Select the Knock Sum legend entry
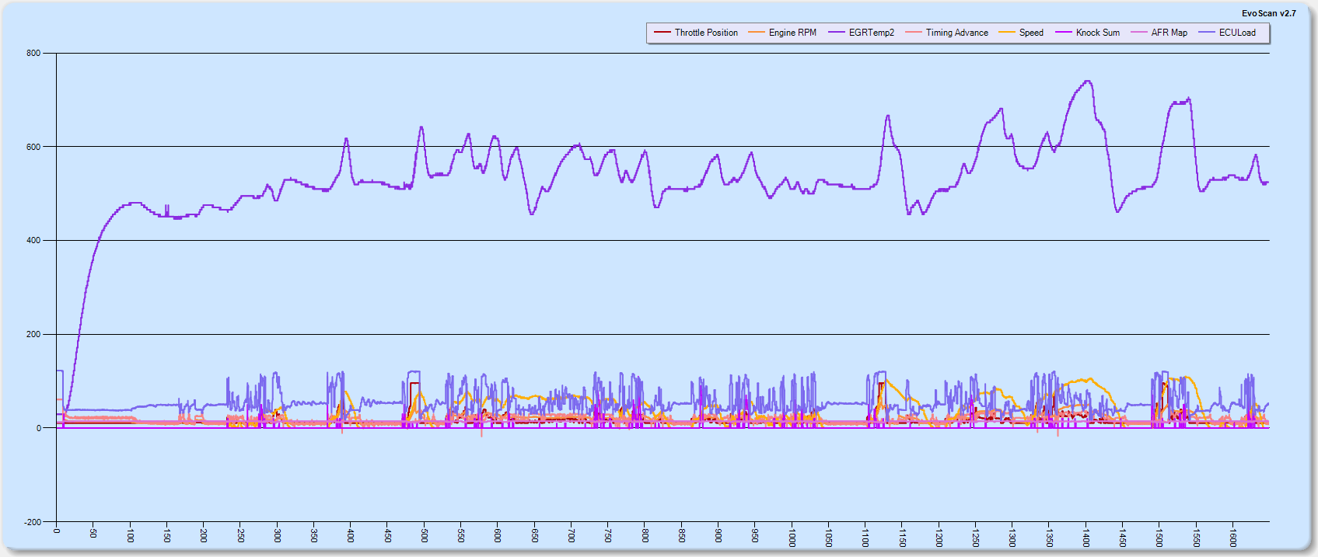Screen dimensions: 1318x557 [x=1097, y=33]
